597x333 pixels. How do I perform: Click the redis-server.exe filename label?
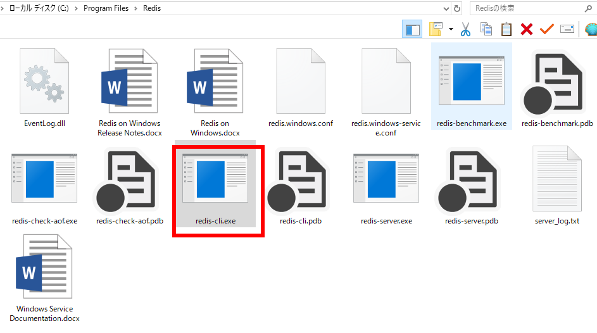[x=386, y=221]
